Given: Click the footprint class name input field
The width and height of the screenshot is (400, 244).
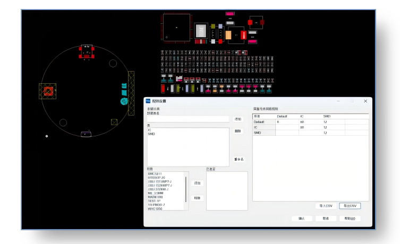Looking at the screenshot, I should coord(189,119).
